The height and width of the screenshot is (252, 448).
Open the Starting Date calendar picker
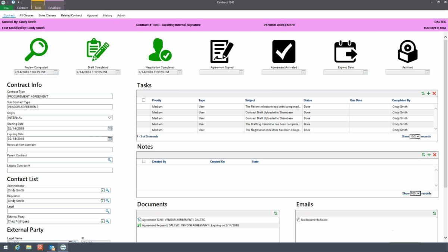(110, 128)
